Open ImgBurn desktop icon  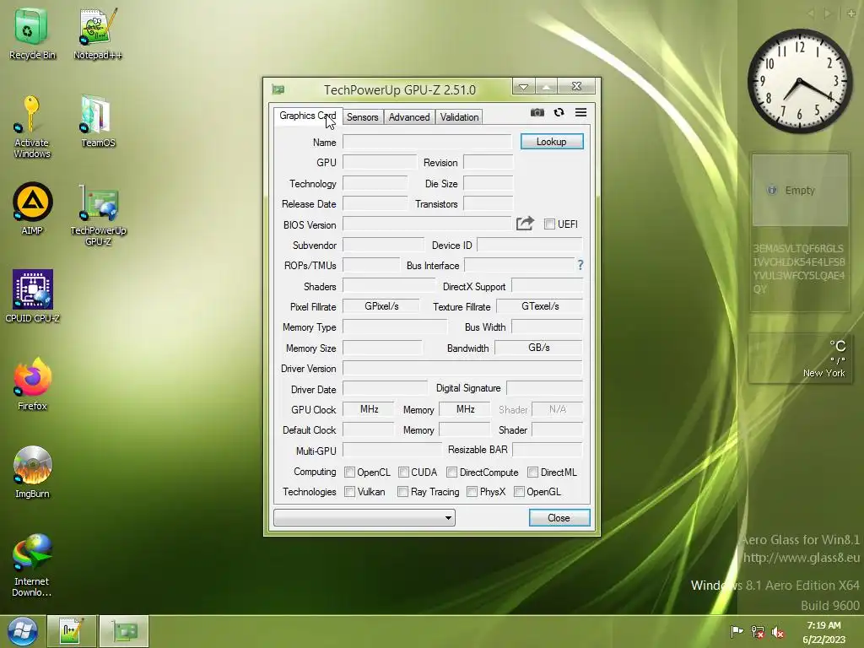click(32, 472)
